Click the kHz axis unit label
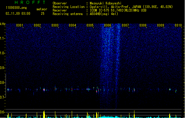Image resolution: width=185 pixels, height=118 pixels. (3, 24)
